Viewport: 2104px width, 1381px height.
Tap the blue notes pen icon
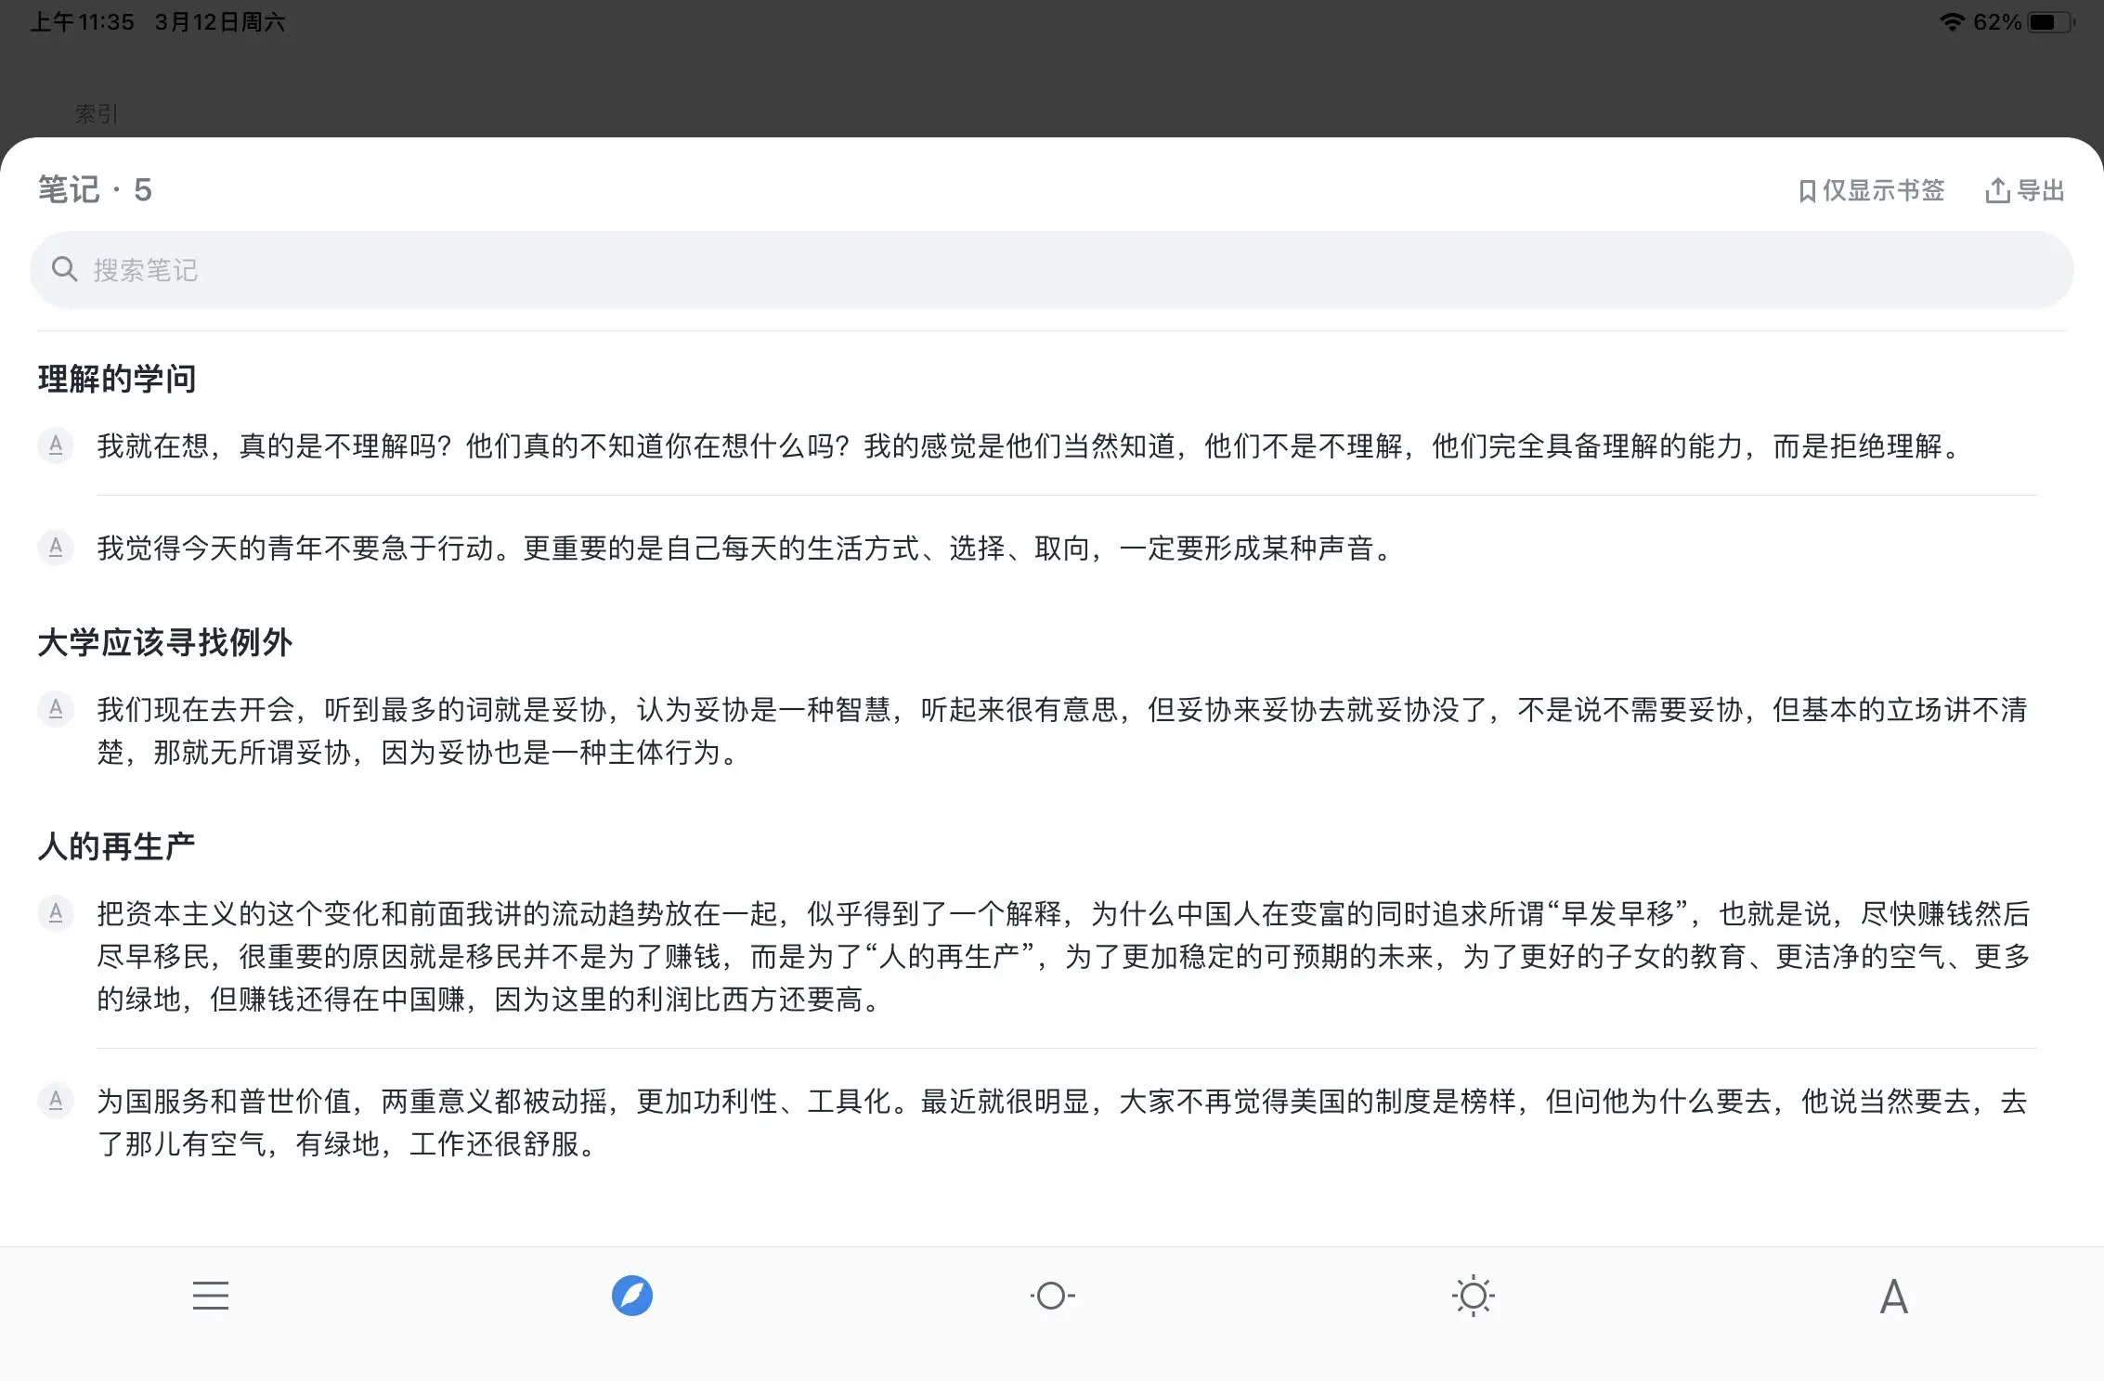pyautogui.click(x=632, y=1296)
